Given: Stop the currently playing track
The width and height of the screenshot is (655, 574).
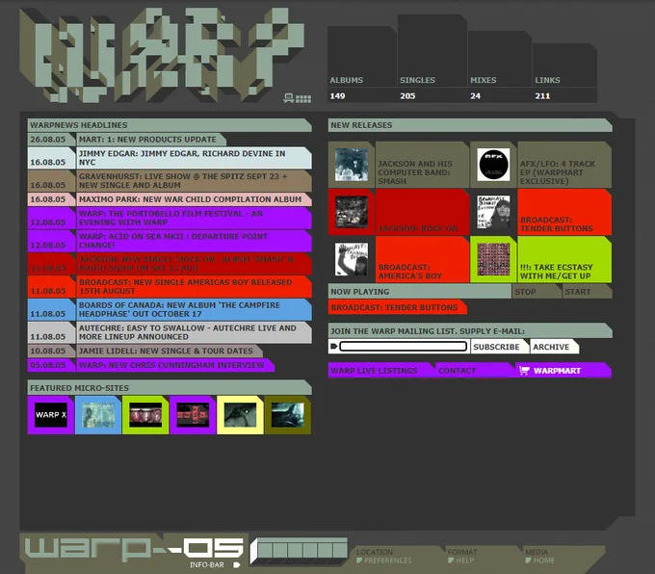Looking at the screenshot, I should pyautogui.click(x=537, y=292).
